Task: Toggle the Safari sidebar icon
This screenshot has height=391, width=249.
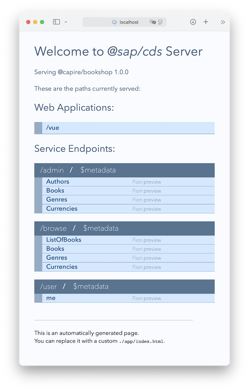Action: click(56, 22)
